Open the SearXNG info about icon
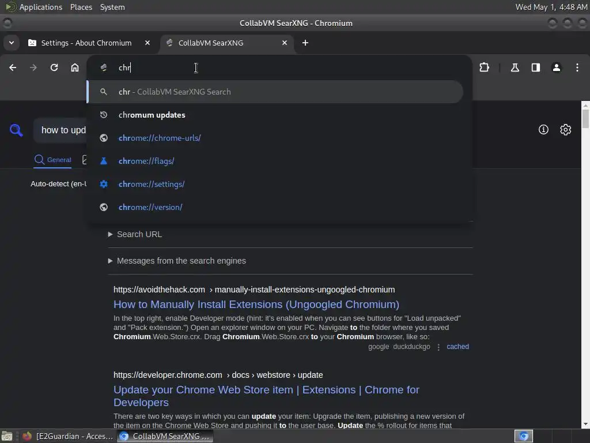 (x=543, y=130)
